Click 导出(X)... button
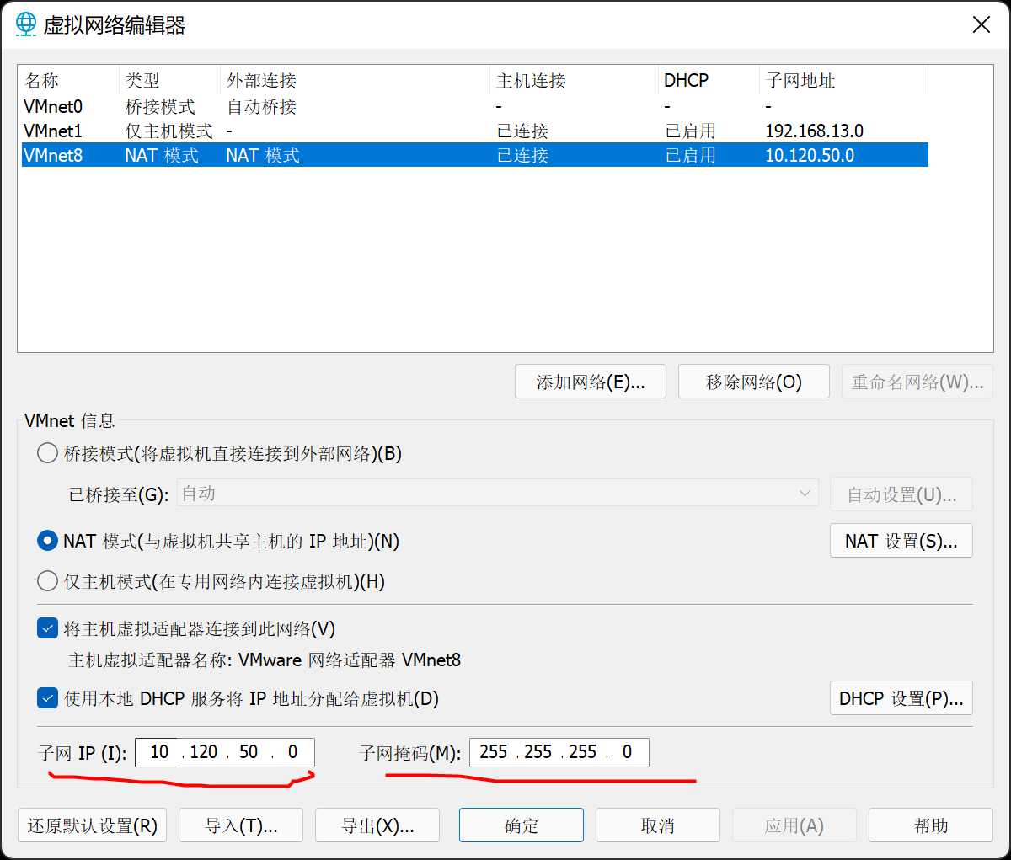This screenshot has height=860, width=1011. [377, 825]
